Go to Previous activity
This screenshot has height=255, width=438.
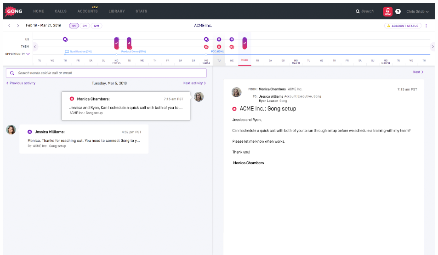coord(21,83)
